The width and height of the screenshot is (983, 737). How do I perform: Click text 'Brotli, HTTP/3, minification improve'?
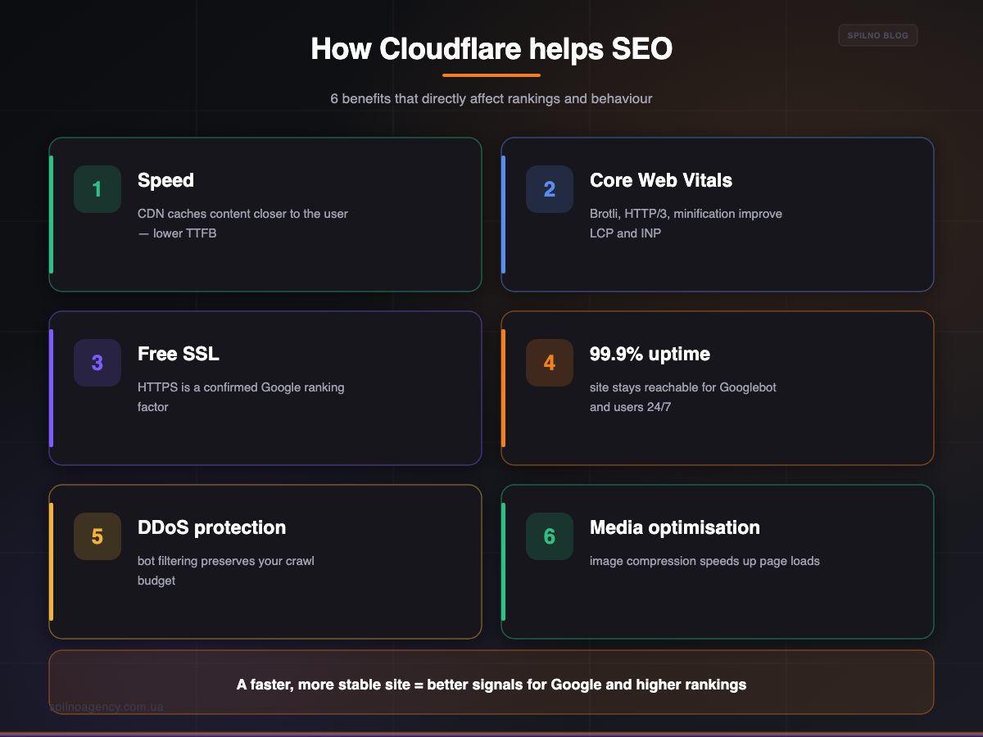tap(686, 214)
